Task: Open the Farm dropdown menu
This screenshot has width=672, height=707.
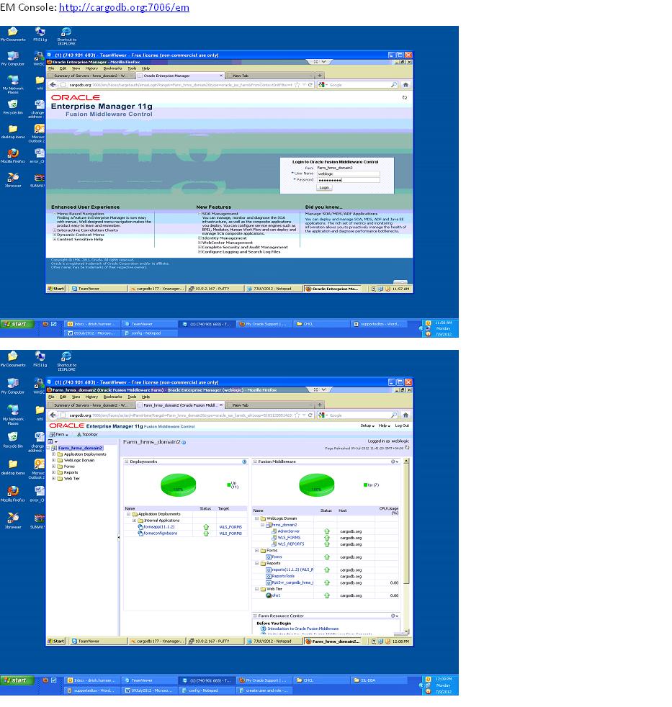Action: click(60, 434)
